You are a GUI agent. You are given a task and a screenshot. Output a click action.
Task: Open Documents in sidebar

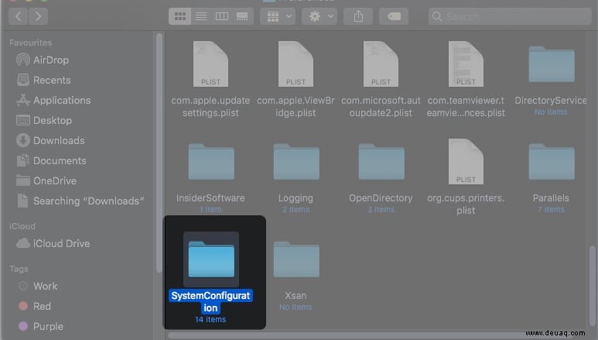tap(51, 161)
